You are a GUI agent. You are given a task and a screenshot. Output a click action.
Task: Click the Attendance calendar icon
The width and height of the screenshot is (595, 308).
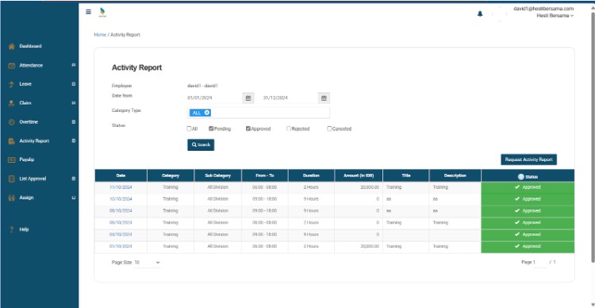12,65
